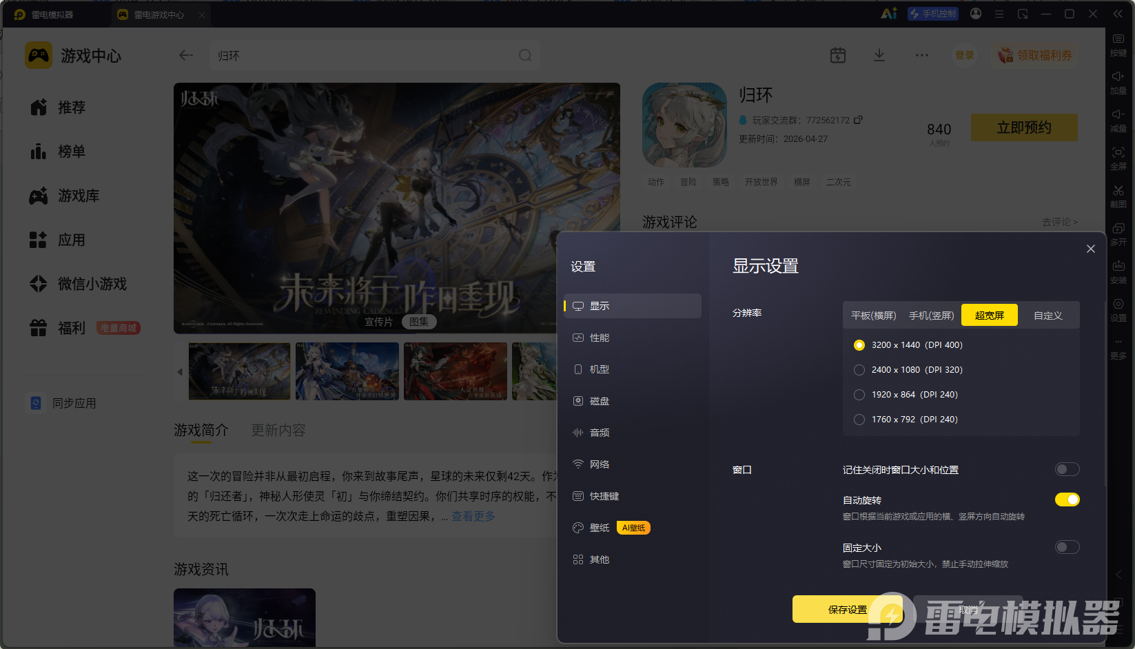Screen dimensions: 1135x649
Task: Click the 更多 more icon in right toolbar
Action: [1118, 348]
